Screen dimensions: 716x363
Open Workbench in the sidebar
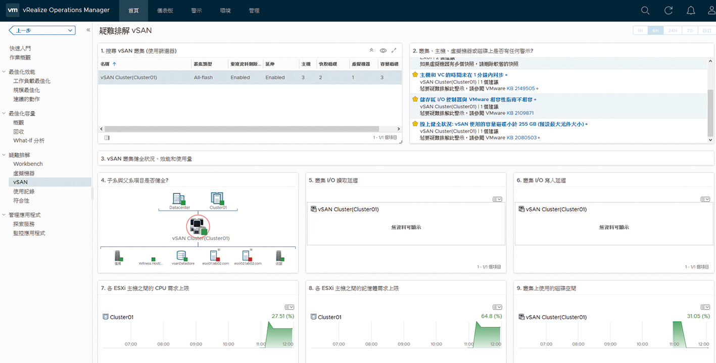tap(28, 164)
